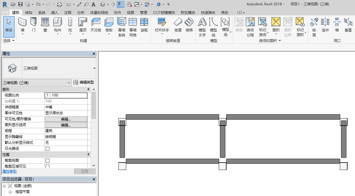
Task: Switch to the 结构 ribbon tab
Action: [x=28, y=13]
